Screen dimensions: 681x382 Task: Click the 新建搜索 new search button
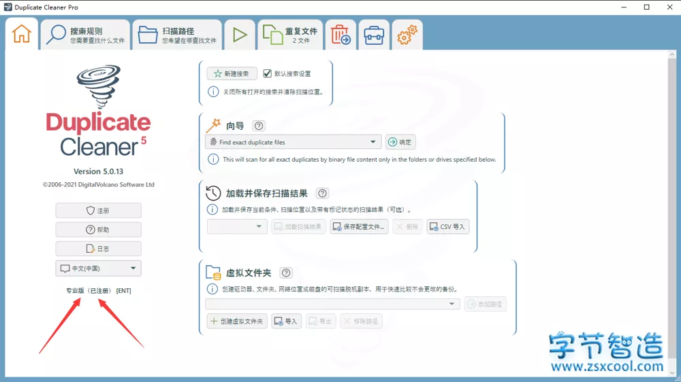tap(232, 73)
